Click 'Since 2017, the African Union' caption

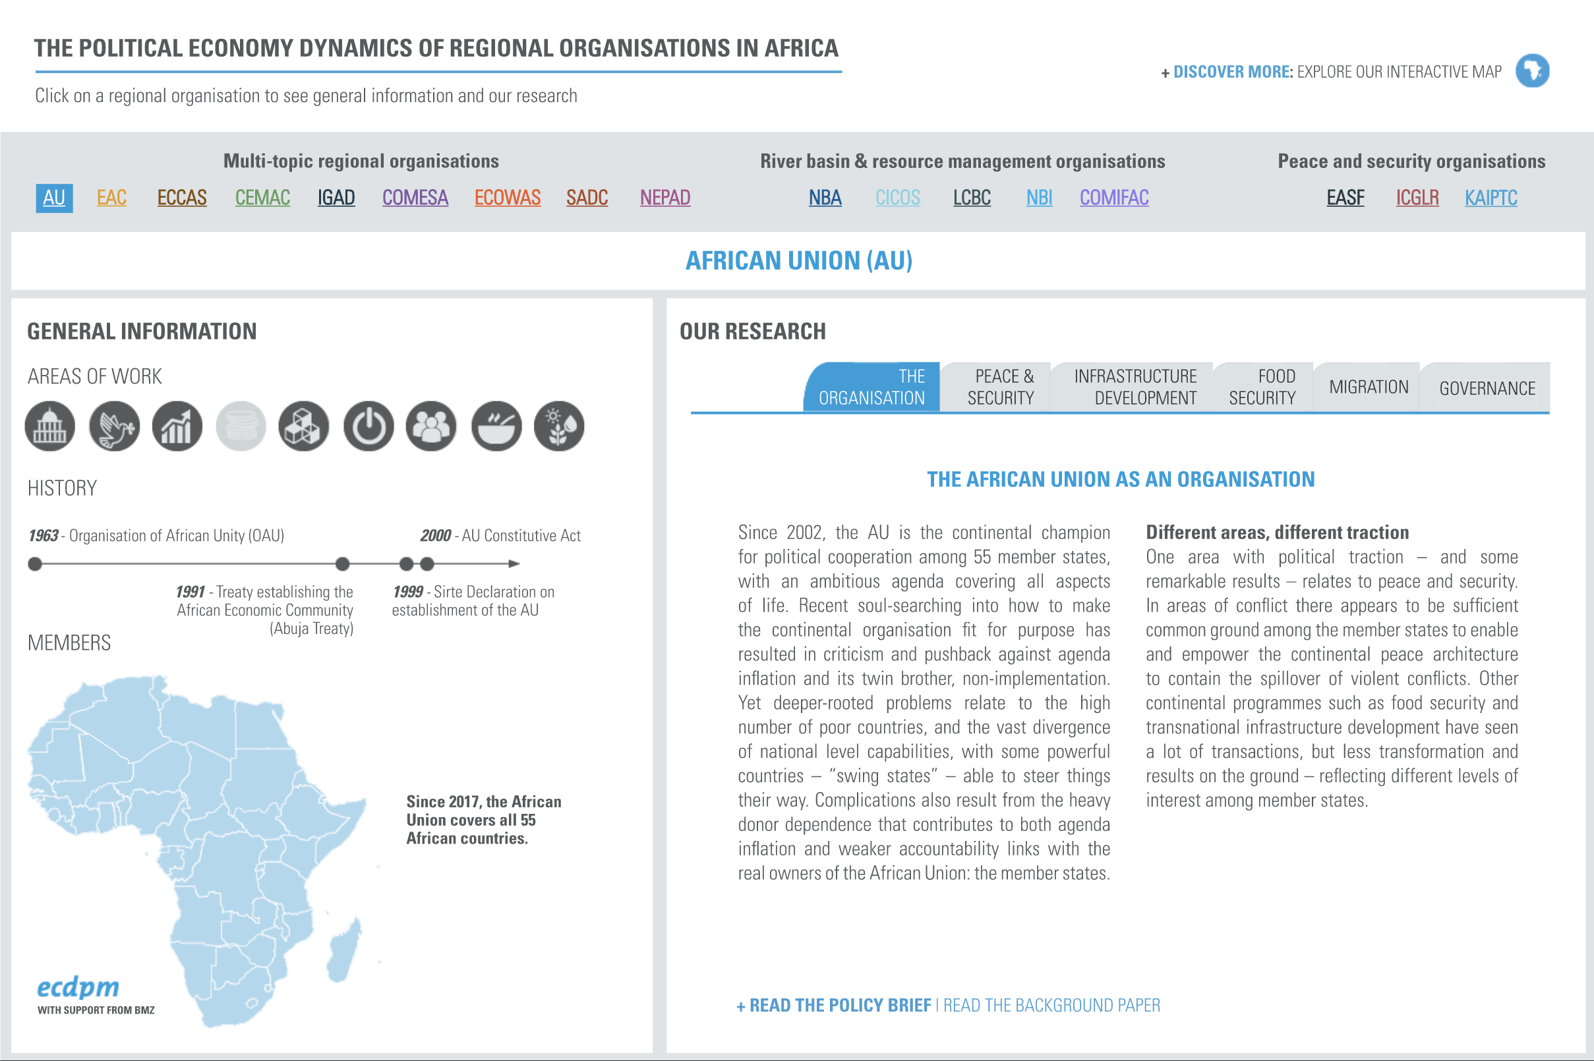484,819
